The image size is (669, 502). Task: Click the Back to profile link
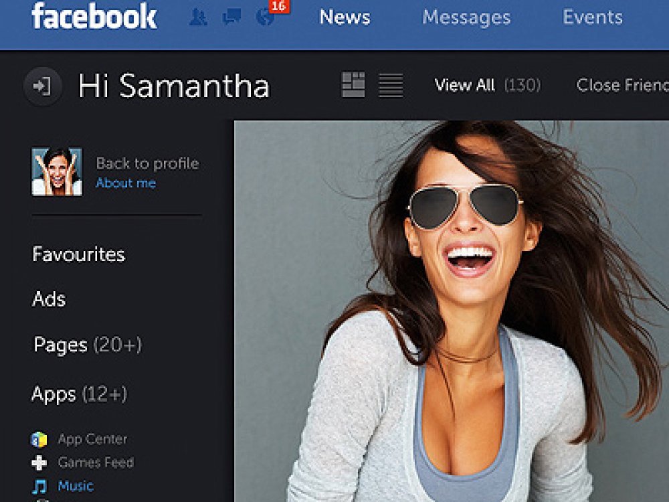147,163
